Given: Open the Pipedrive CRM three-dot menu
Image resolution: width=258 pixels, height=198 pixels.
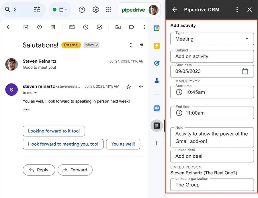Looking at the screenshot, I should tap(237, 9).
